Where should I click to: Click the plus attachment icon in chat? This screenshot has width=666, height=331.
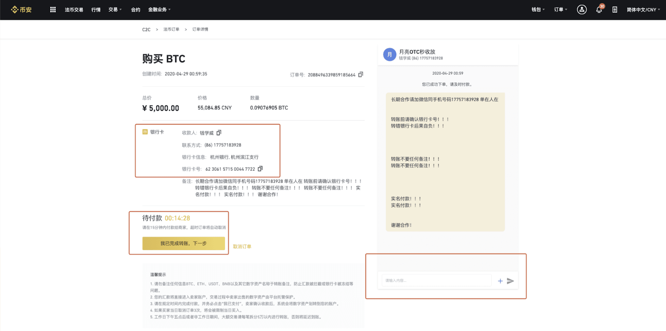(500, 281)
